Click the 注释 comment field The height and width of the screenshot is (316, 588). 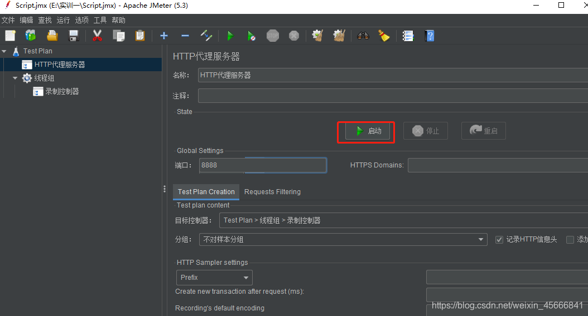click(393, 96)
